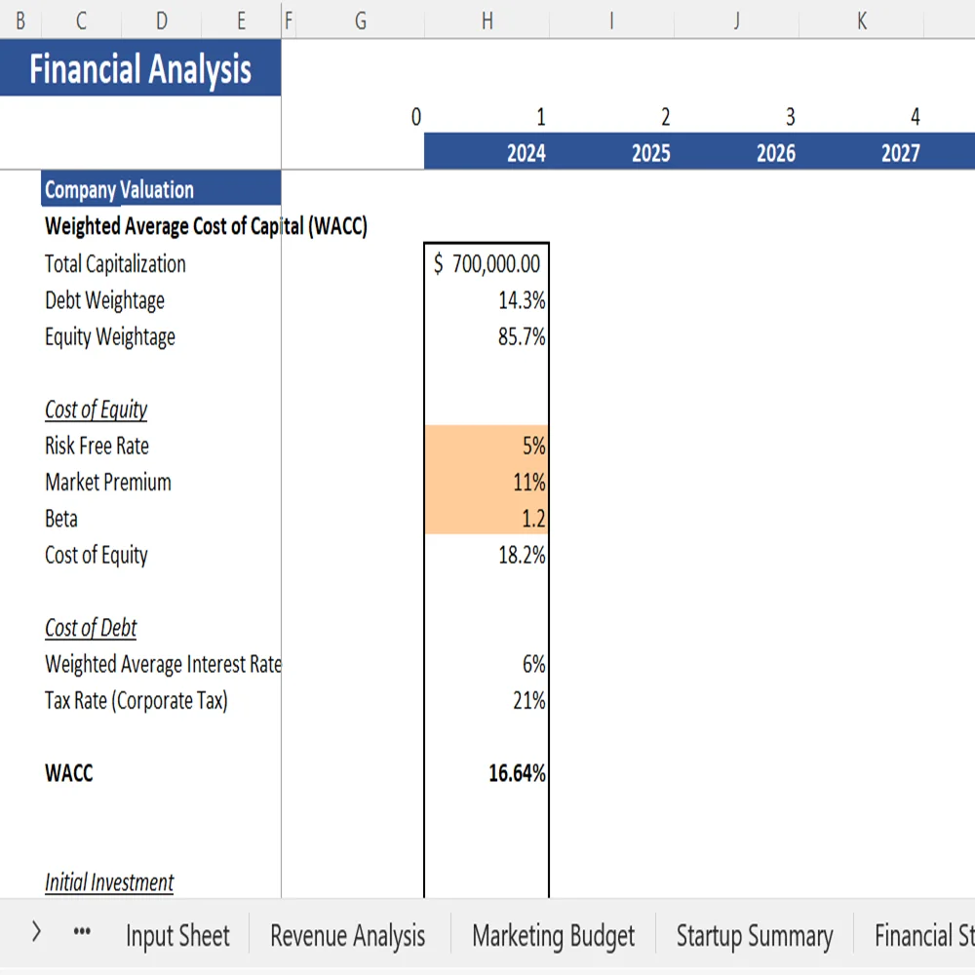Select the Market Premium value cell
Viewport: 975px width, 975px height.
(487, 482)
